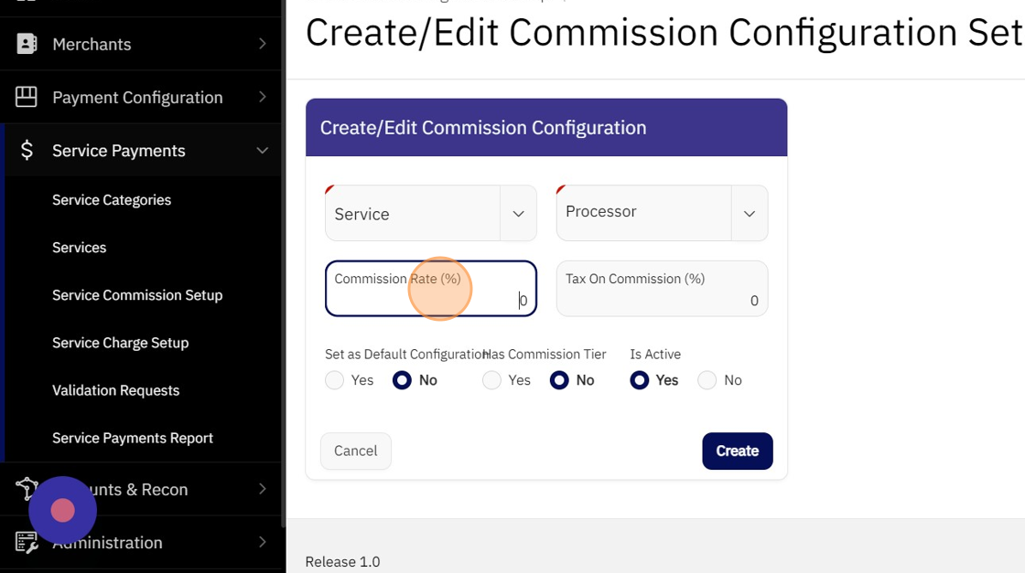The height and width of the screenshot is (573, 1025).
Task: Click the Create button
Action: pyautogui.click(x=737, y=451)
